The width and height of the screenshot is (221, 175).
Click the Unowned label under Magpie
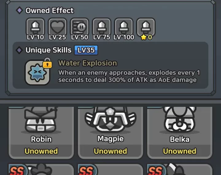pos(110,151)
